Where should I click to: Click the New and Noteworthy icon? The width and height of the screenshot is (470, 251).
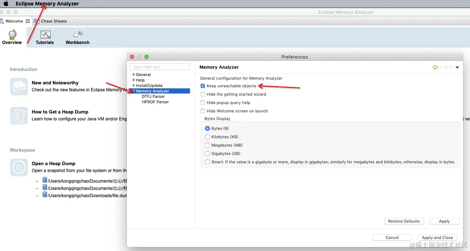click(x=19, y=87)
